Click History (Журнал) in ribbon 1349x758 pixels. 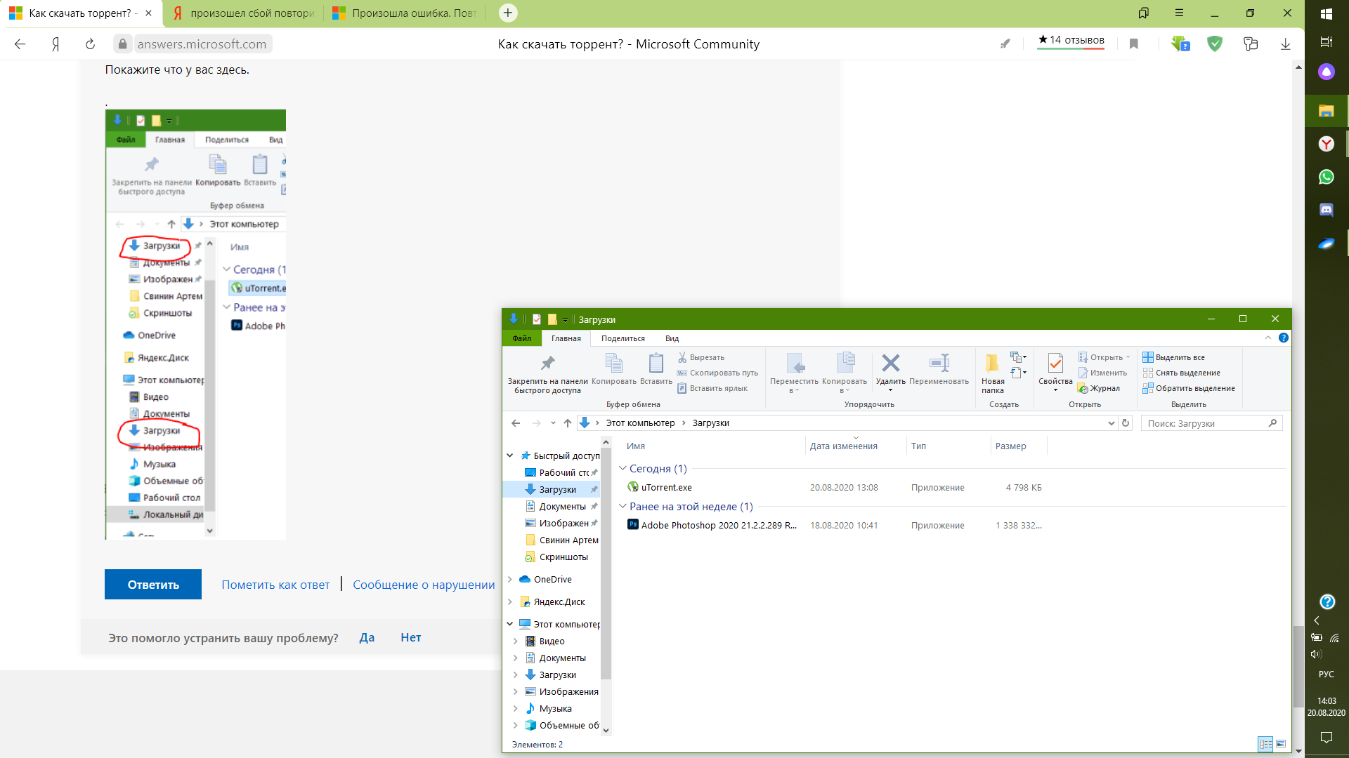[1100, 388]
